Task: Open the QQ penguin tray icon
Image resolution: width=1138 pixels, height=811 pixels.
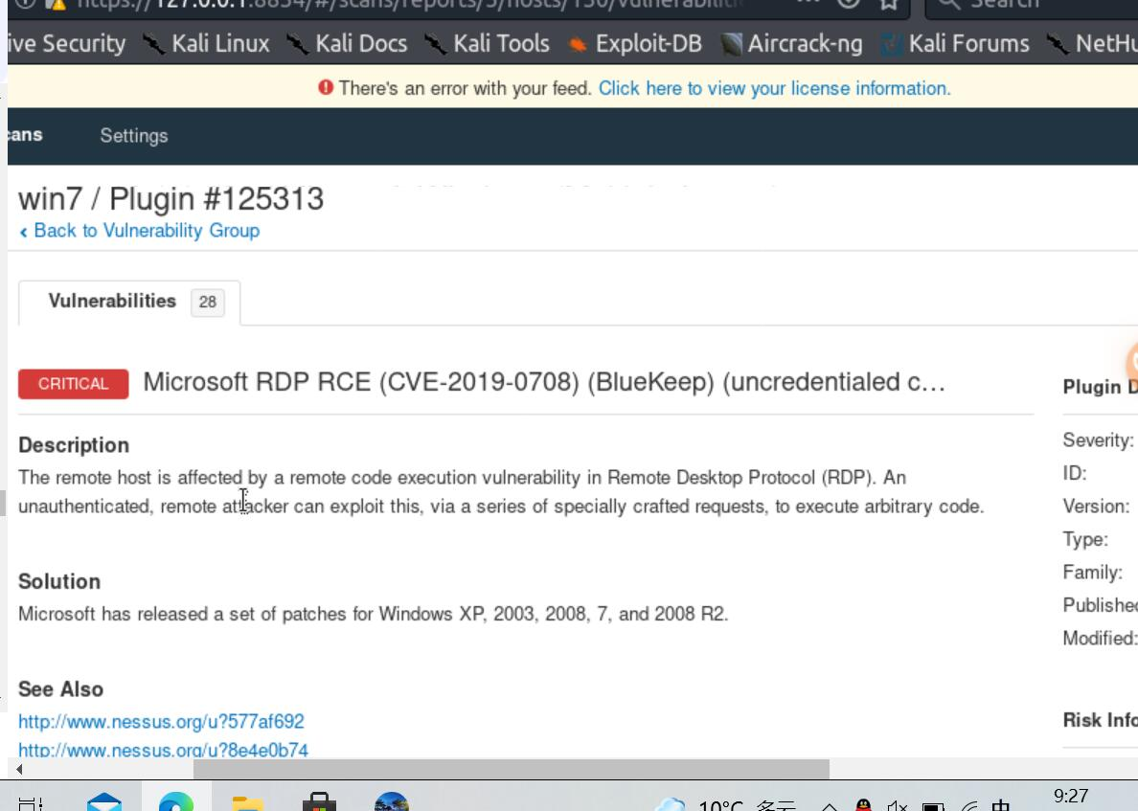Action: point(864,804)
